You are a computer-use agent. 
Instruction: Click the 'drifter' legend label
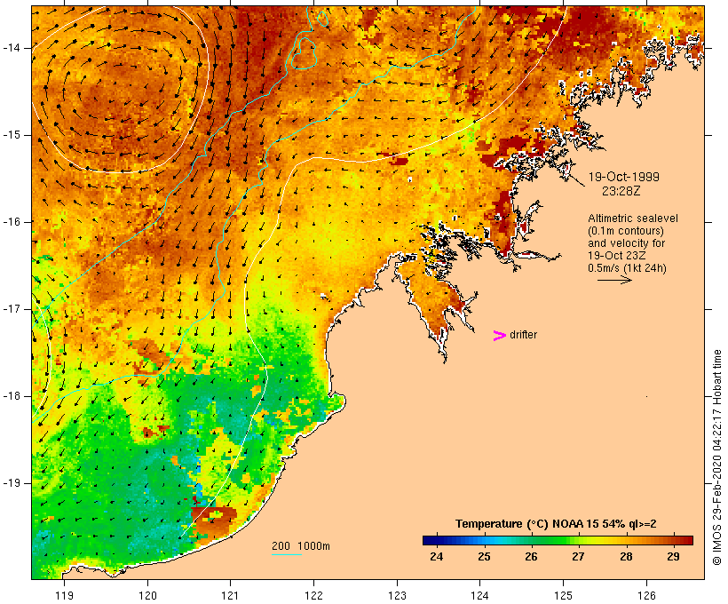coord(523,335)
